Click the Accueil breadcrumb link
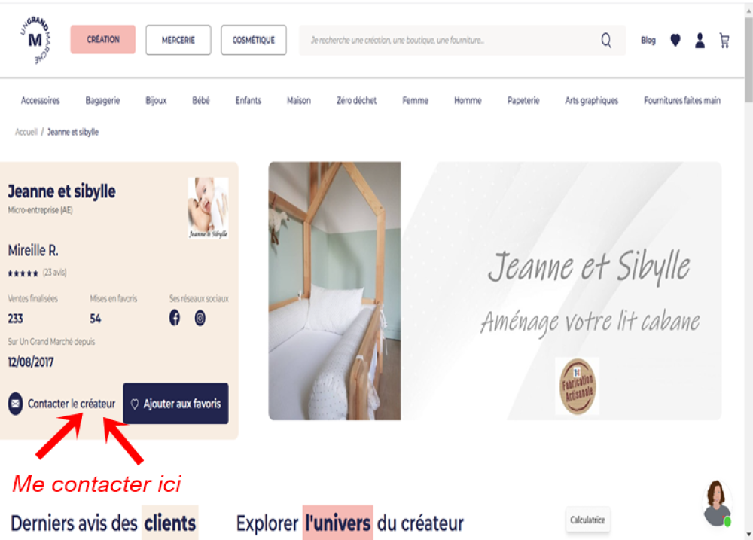 (x=26, y=132)
